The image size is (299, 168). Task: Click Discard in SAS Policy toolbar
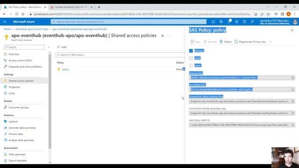210,42
